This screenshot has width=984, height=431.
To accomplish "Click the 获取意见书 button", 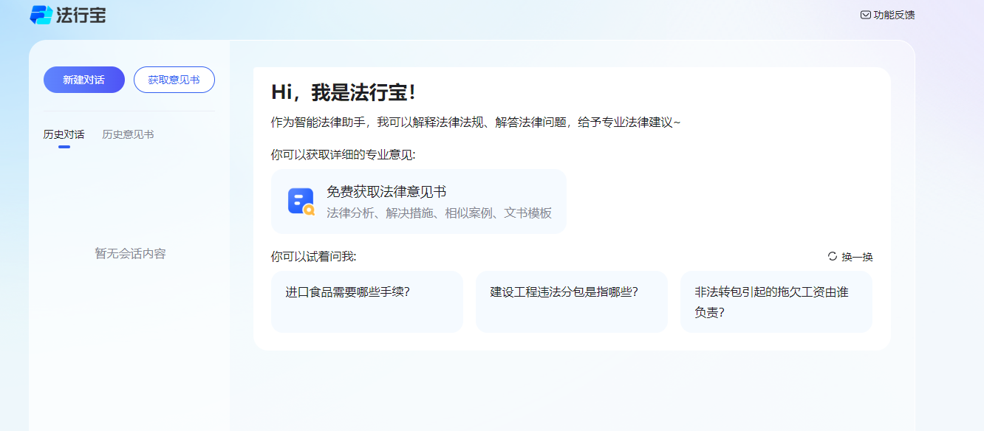I will point(174,80).
